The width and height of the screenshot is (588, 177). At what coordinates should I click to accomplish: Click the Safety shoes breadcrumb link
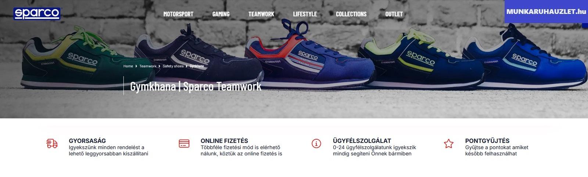click(x=173, y=66)
